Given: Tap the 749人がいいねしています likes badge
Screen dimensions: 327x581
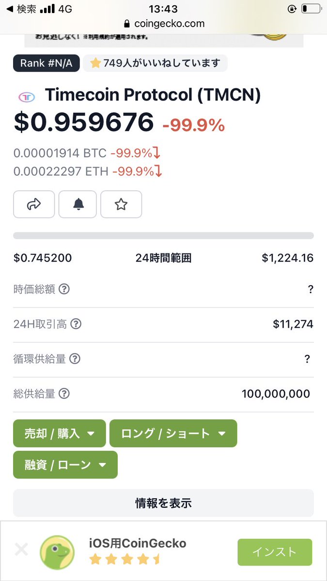Looking at the screenshot, I should tap(155, 63).
